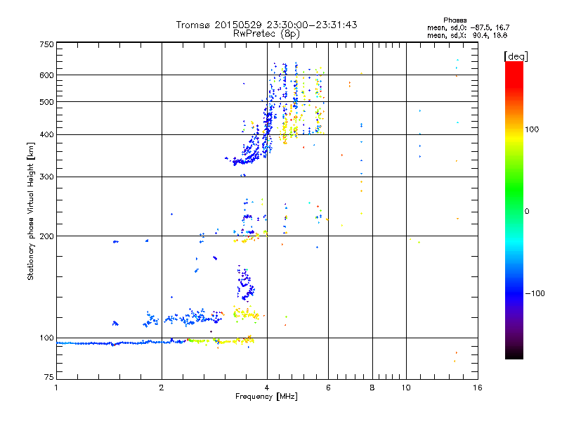Click the '750' y-axis tick label
The image size is (562, 422).
coord(46,44)
